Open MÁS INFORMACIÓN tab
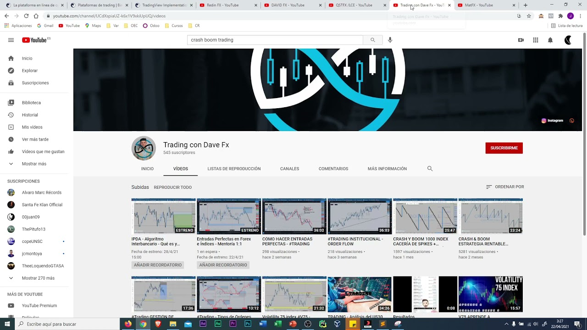587x330 pixels. pos(387,169)
